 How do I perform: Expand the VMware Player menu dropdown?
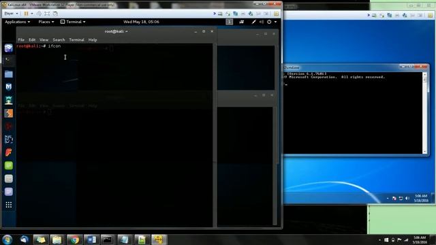[x=11, y=14]
